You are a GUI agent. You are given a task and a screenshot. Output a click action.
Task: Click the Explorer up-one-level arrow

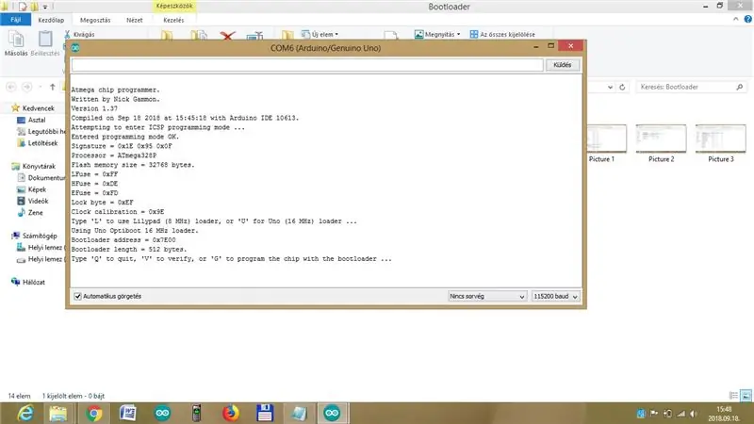click(53, 87)
